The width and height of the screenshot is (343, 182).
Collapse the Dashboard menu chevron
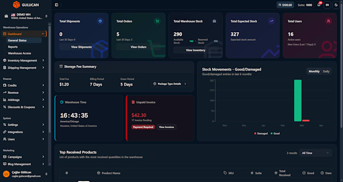pyautogui.click(x=43, y=34)
